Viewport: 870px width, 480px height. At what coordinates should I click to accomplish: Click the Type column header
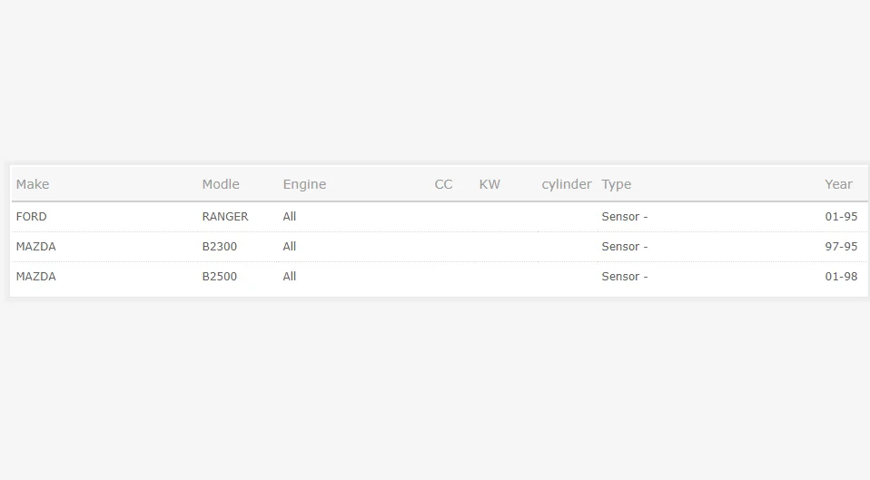[x=617, y=184]
